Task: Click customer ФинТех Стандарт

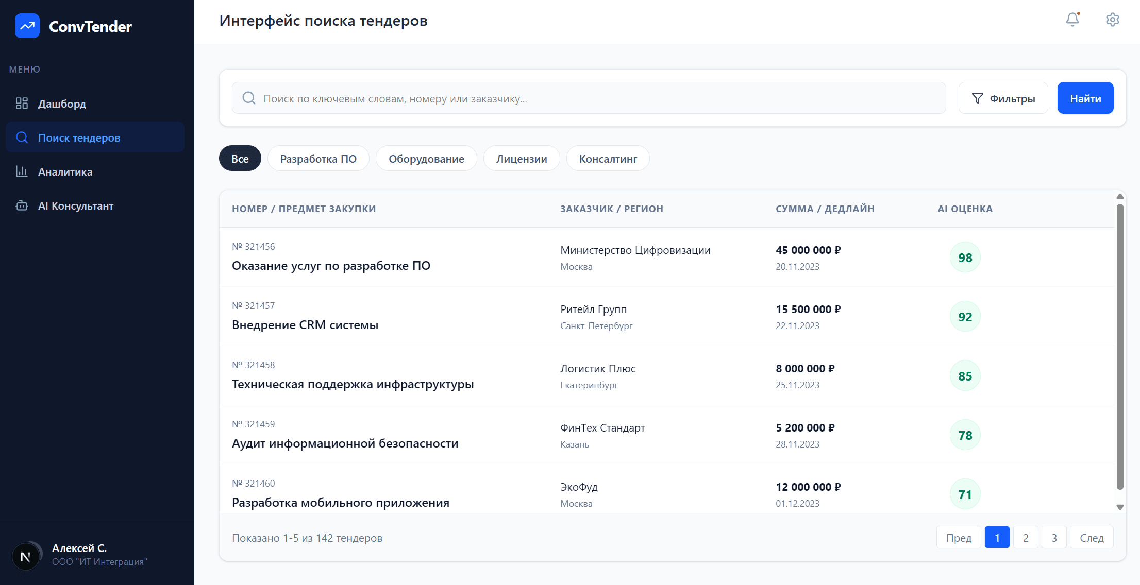Action: [x=602, y=428]
